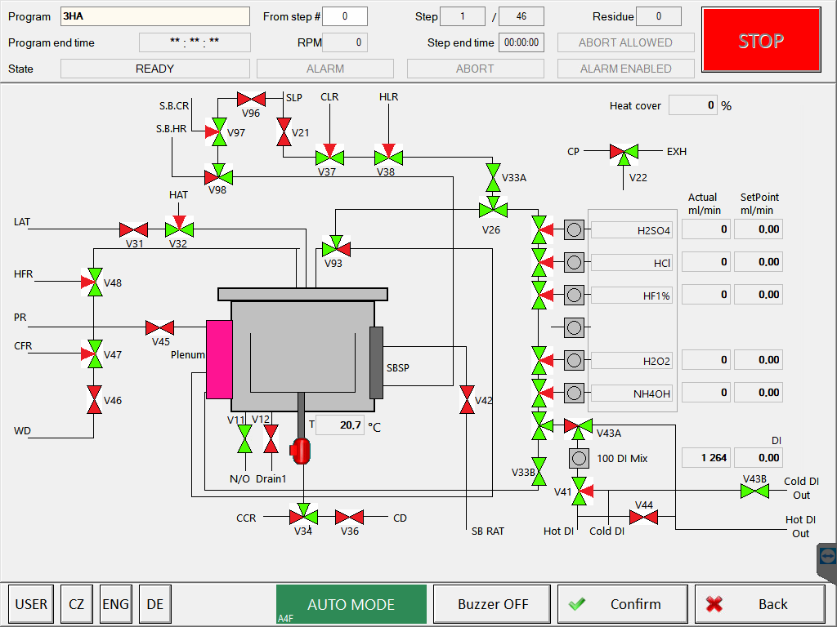Click the From step number field
This screenshot has width=837, height=627.
pos(344,16)
